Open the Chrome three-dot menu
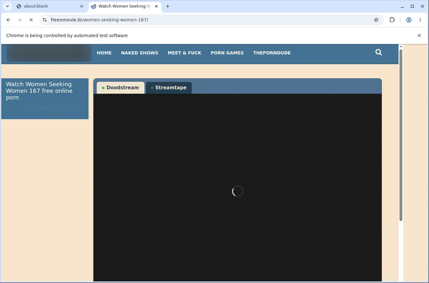Viewport: 429px width, 283px height. 420,20
